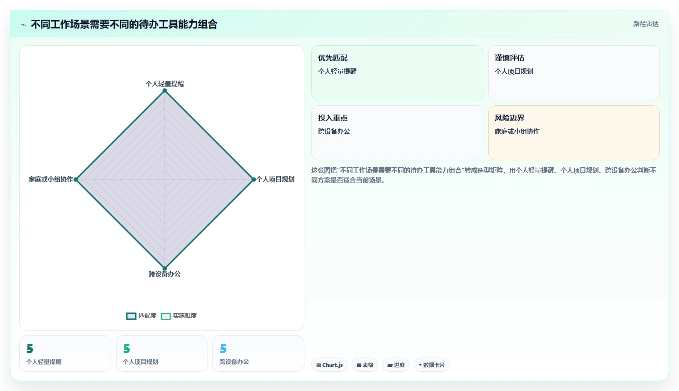Click the 进度 tag chip

[x=396, y=365]
